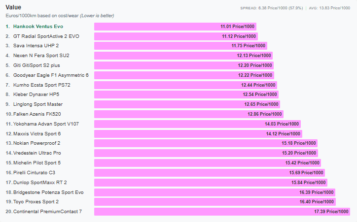
Task: Select the Sava Intensa UHP 2 entry
Action: [36, 46]
